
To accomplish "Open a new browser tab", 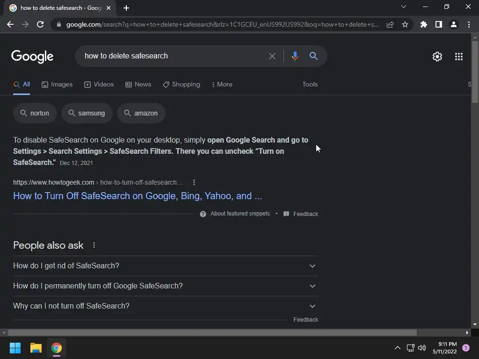I will coord(126,8).
